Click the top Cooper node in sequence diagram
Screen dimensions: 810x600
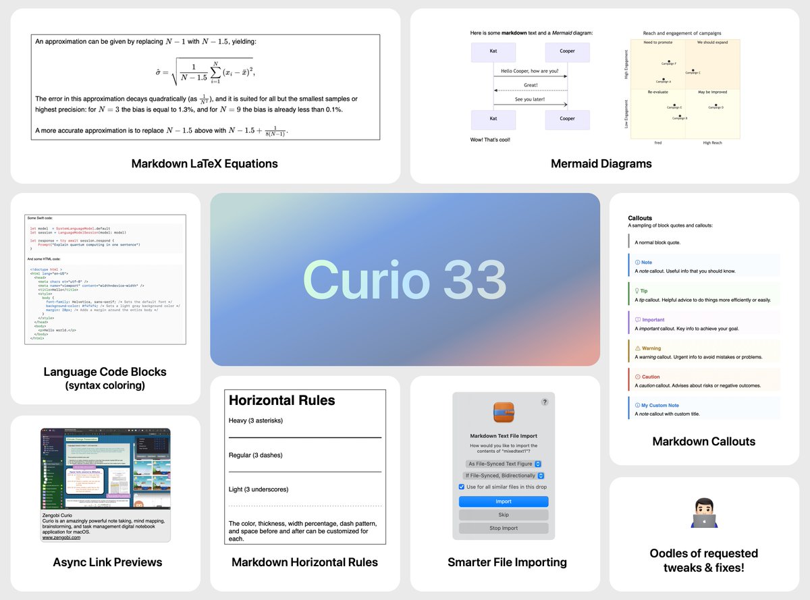pyautogui.click(x=568, y=52)
